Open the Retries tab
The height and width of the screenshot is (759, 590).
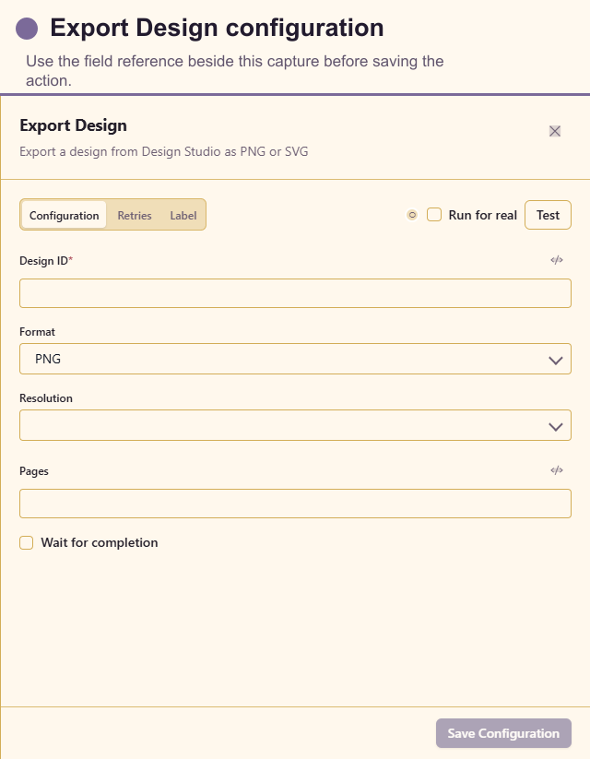pyautogui.click(x=135, y=215)
